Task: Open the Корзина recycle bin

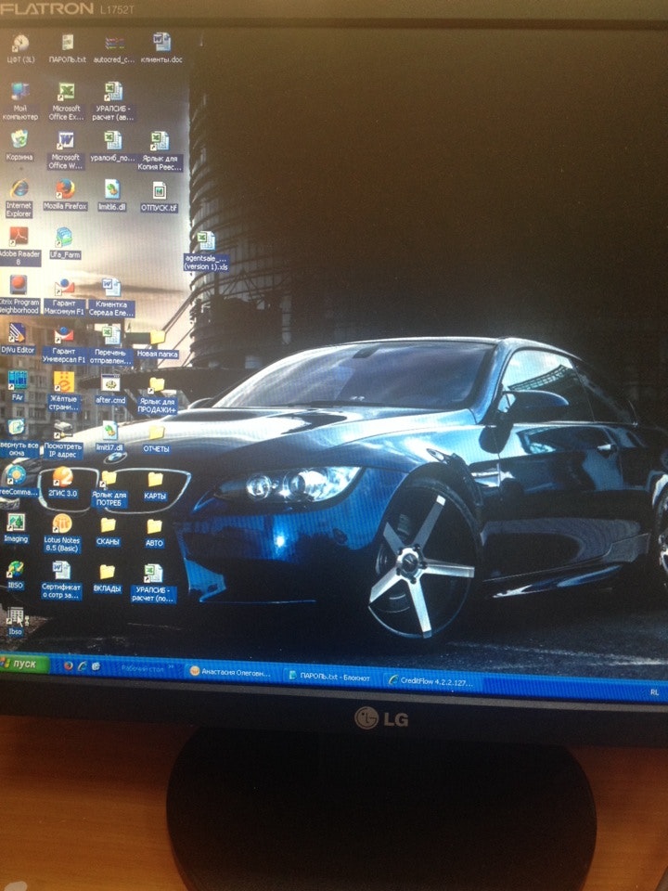Action: click(x=19, y=145)
